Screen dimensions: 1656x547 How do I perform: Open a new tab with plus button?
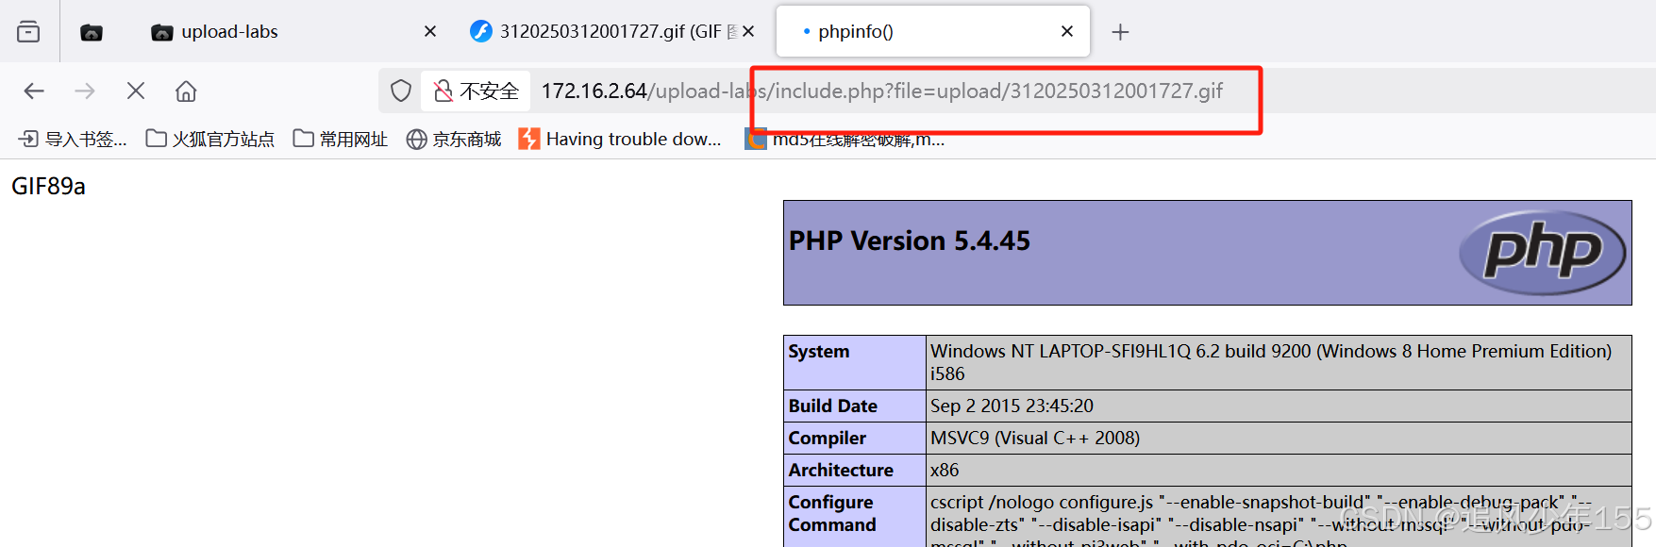[x=1120, y=32]
